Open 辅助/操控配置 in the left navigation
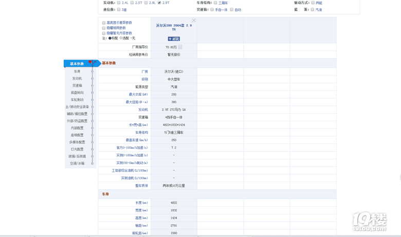The width and height of the screenshot is (401, 237). [77, 114]
